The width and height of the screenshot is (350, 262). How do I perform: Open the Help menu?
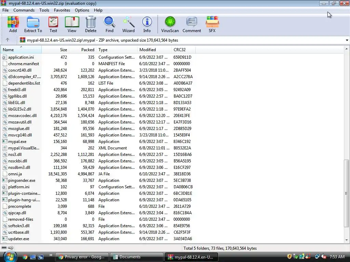click(x=98, y=10)
